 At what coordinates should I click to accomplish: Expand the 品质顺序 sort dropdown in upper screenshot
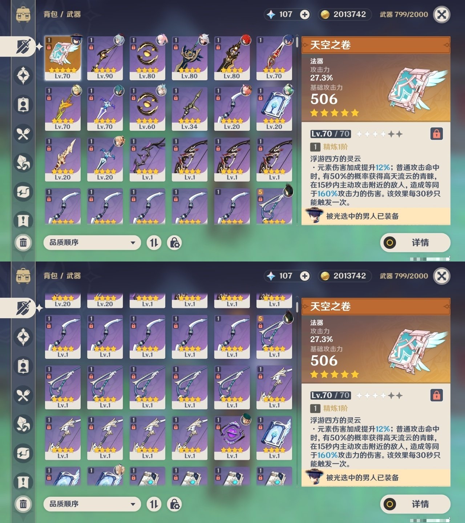tap(92, 243)
